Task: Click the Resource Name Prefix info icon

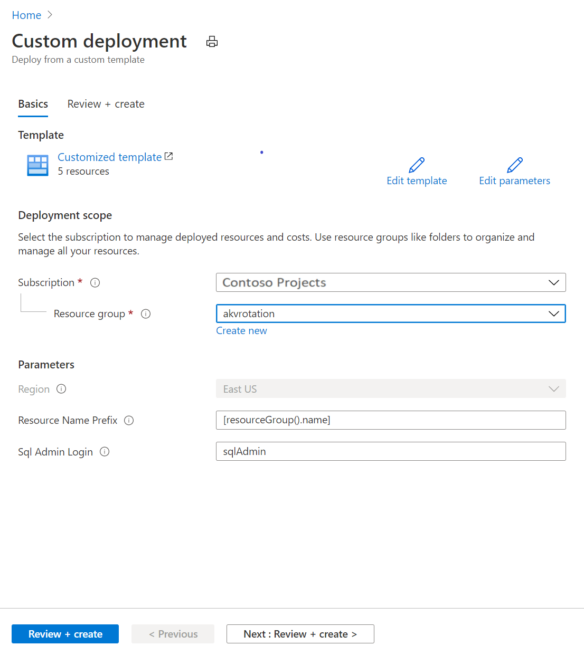Action: [x=129, y=420]
